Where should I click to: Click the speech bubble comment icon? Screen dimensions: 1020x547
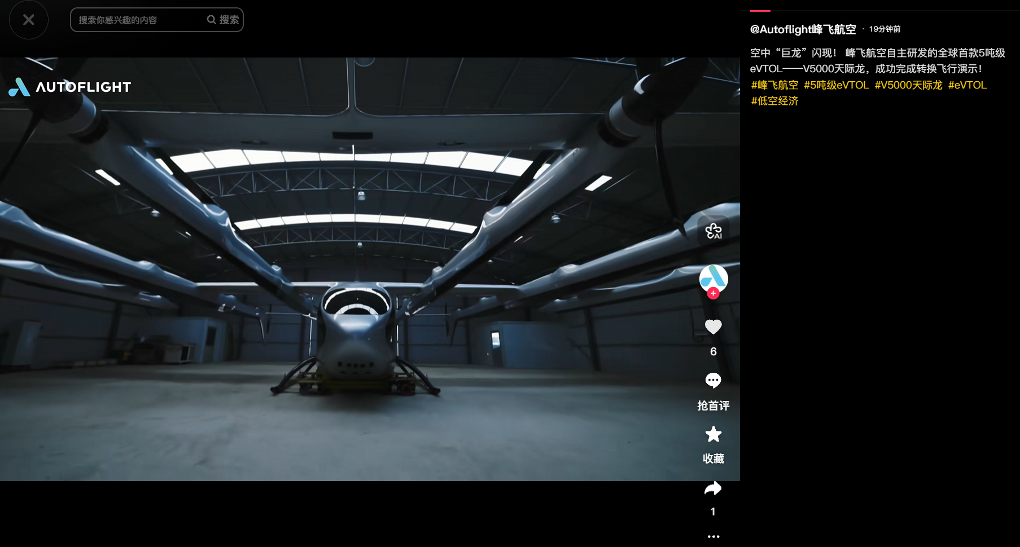[713, 381]
